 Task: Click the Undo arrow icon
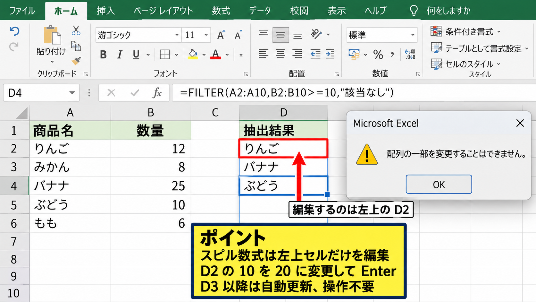[14, 31]
